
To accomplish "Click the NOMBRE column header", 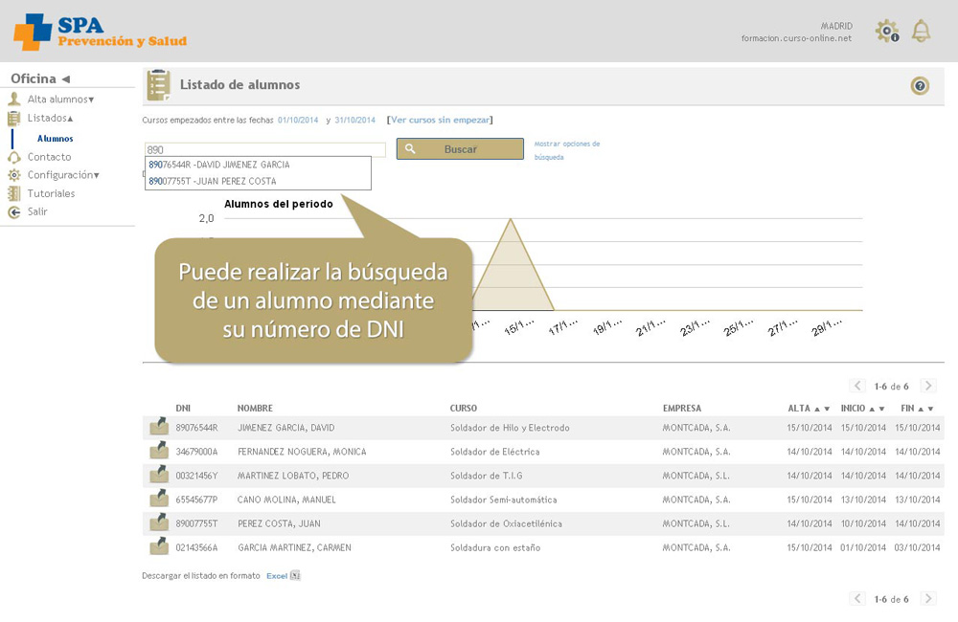I will click(x=255, y=409).
